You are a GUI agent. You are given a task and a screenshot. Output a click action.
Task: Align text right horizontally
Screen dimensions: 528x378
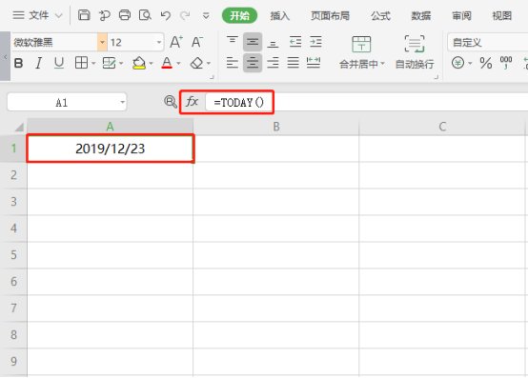273,63
